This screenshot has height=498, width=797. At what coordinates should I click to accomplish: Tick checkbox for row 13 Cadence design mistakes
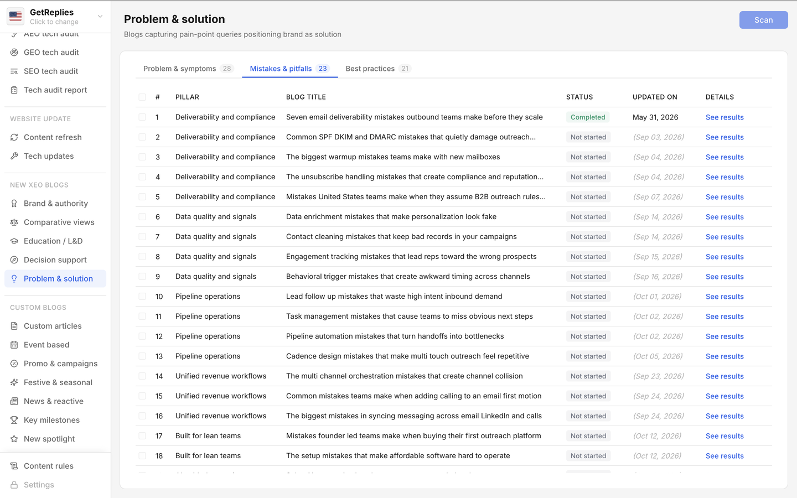click(142, 356)
